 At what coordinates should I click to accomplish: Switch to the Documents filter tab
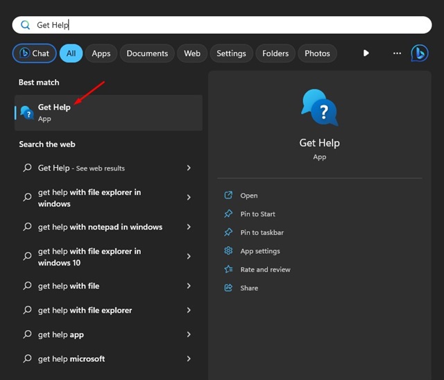tap(147, 53)
